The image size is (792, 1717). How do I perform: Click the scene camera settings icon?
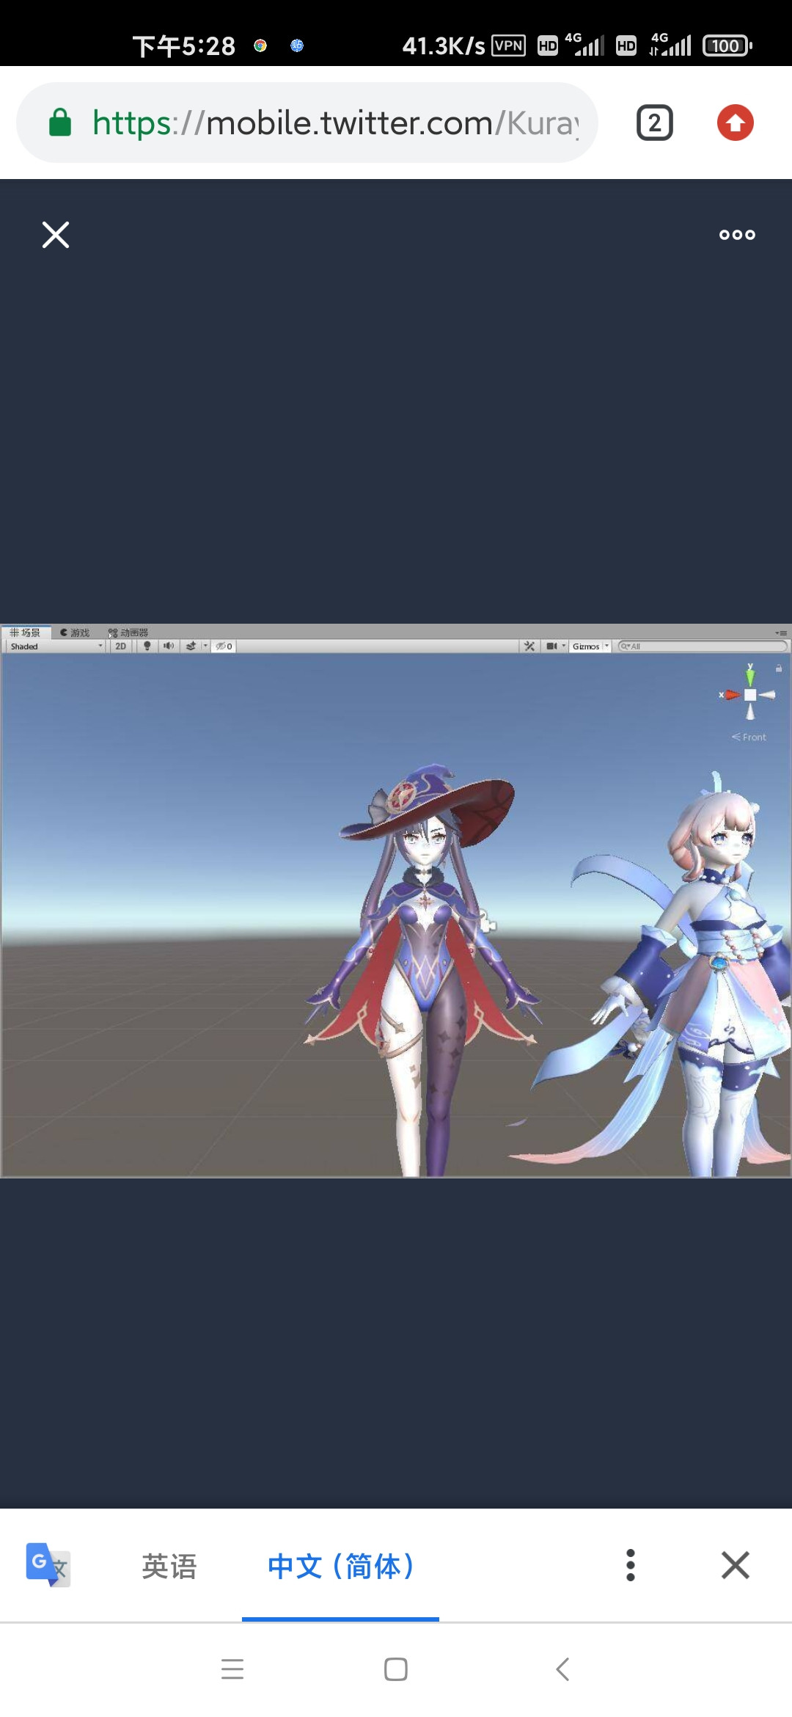point(551,646)
